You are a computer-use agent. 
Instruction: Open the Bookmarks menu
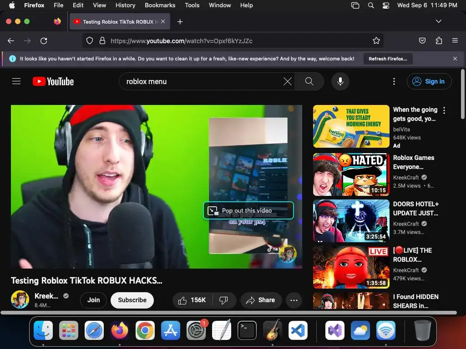160,5
